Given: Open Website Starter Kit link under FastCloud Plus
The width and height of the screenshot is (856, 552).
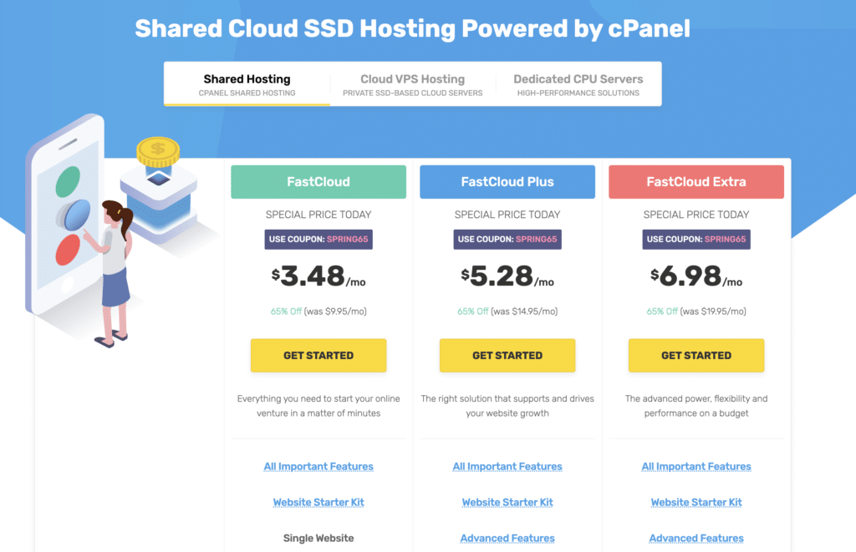Looking at the screenshot, I should [x=507, y=502].
